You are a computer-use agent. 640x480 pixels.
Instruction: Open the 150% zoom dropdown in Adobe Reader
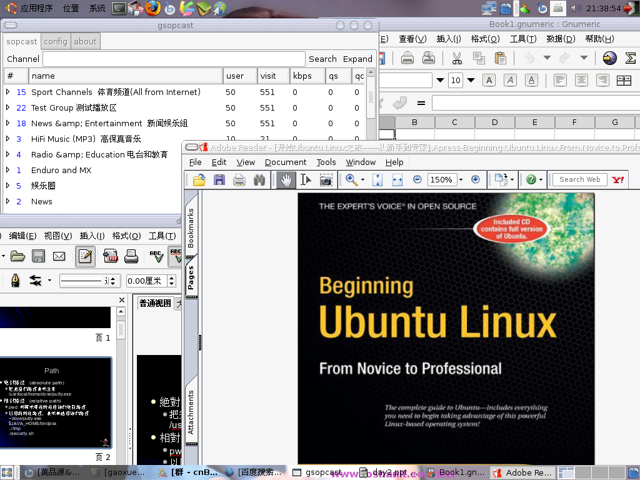(461, 179)
